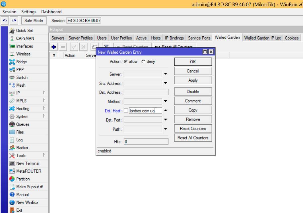The width and height of the screenshot is (303, 213).
Task: Toggle the Dst. Host negate checkbox
Action: point(126,111)
